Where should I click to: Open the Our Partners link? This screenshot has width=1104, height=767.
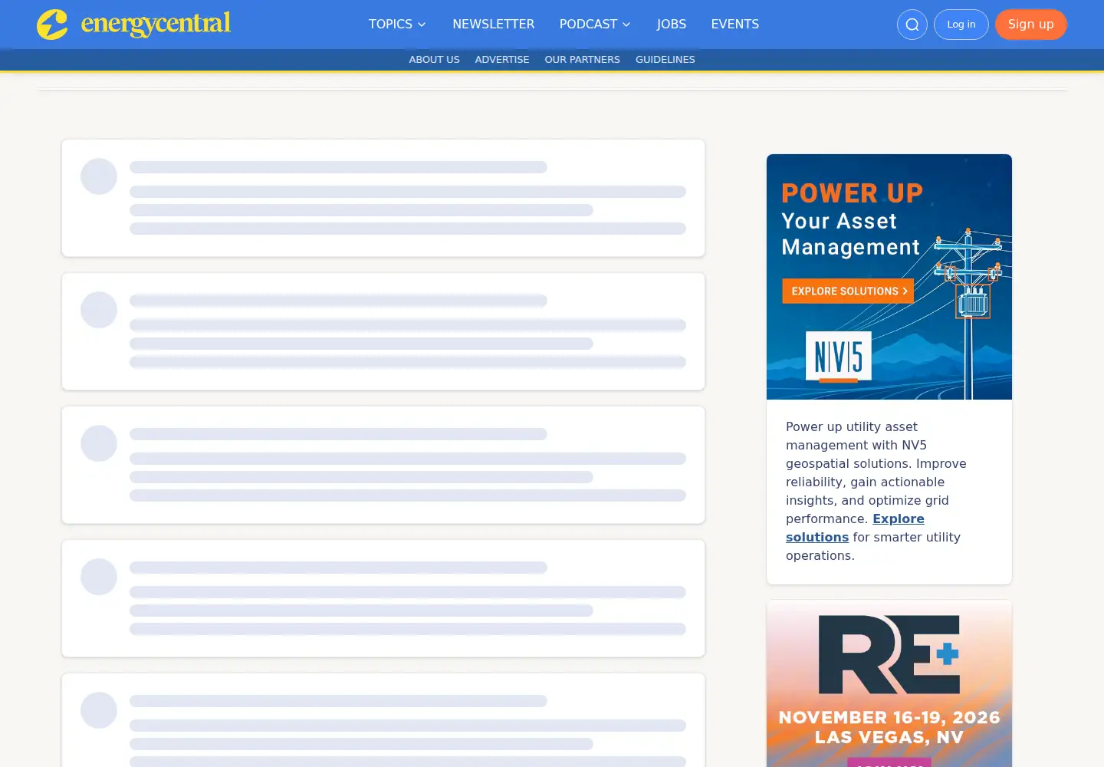[x=582, y=60]
